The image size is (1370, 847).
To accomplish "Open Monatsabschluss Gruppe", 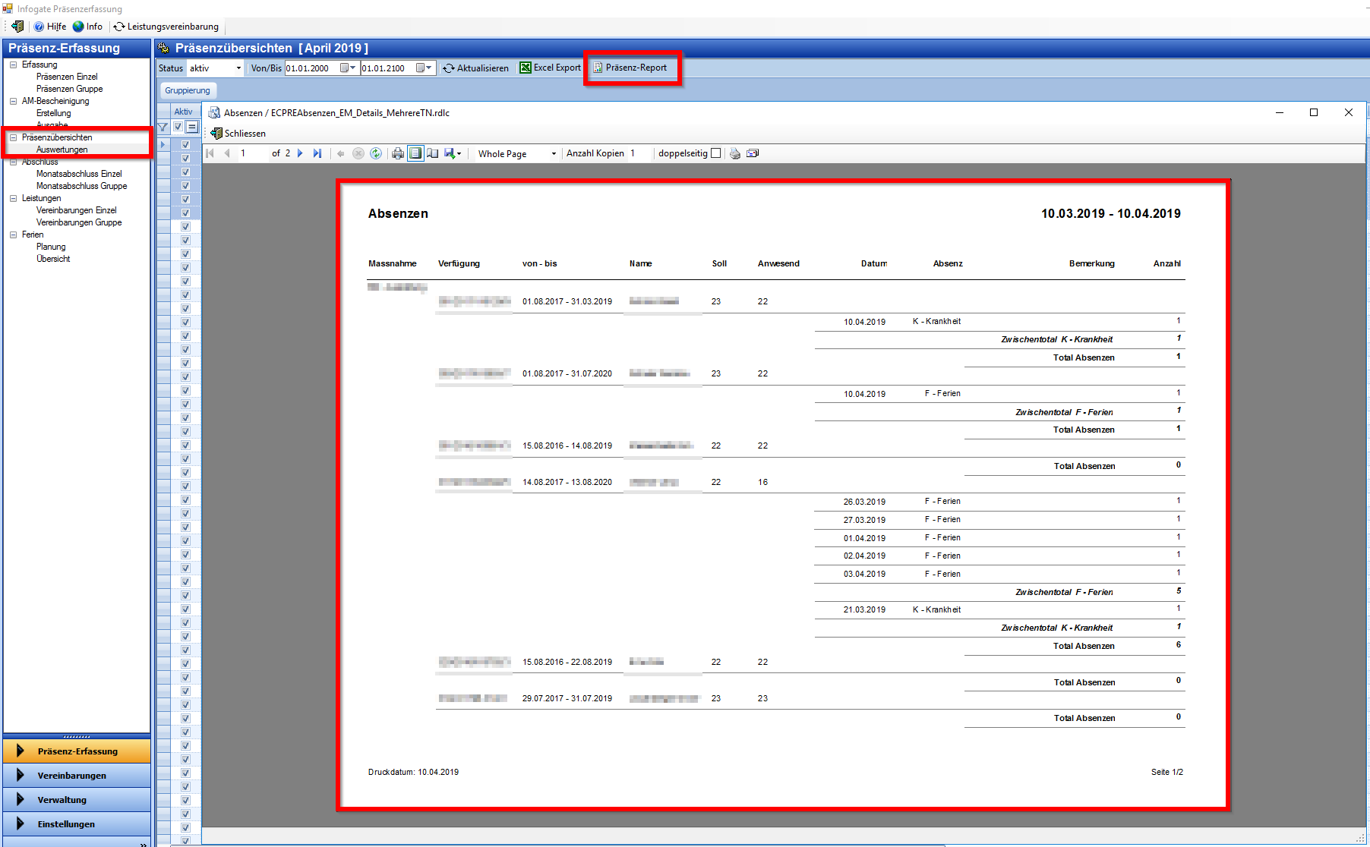I will [81, 186].
